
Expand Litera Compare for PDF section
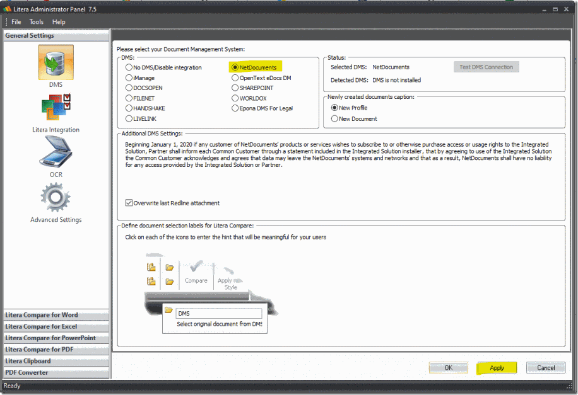click(56, 350)
